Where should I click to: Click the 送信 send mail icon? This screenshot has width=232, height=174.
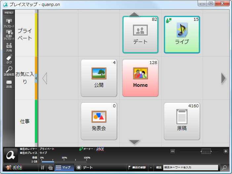coord(9,84)
